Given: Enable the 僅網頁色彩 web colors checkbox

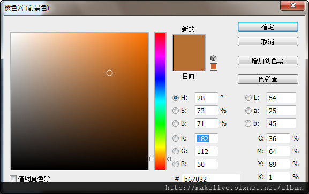Looking at the screenshot, I should 13,179.
